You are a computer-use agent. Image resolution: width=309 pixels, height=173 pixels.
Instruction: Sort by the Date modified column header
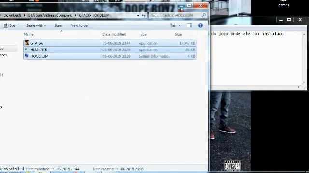114,34
